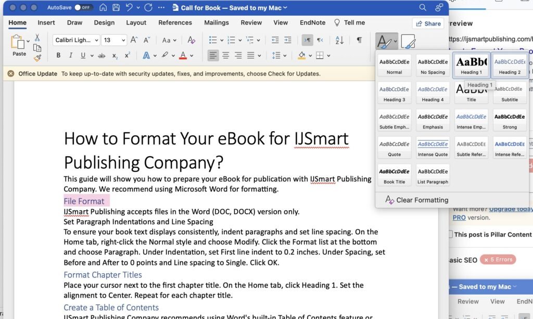Open Styles gallery dropdown button
This screenshot has height=319, width=533.
pos(387,42)
